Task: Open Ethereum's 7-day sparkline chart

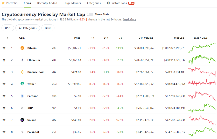Action: (x=202, y=60)
